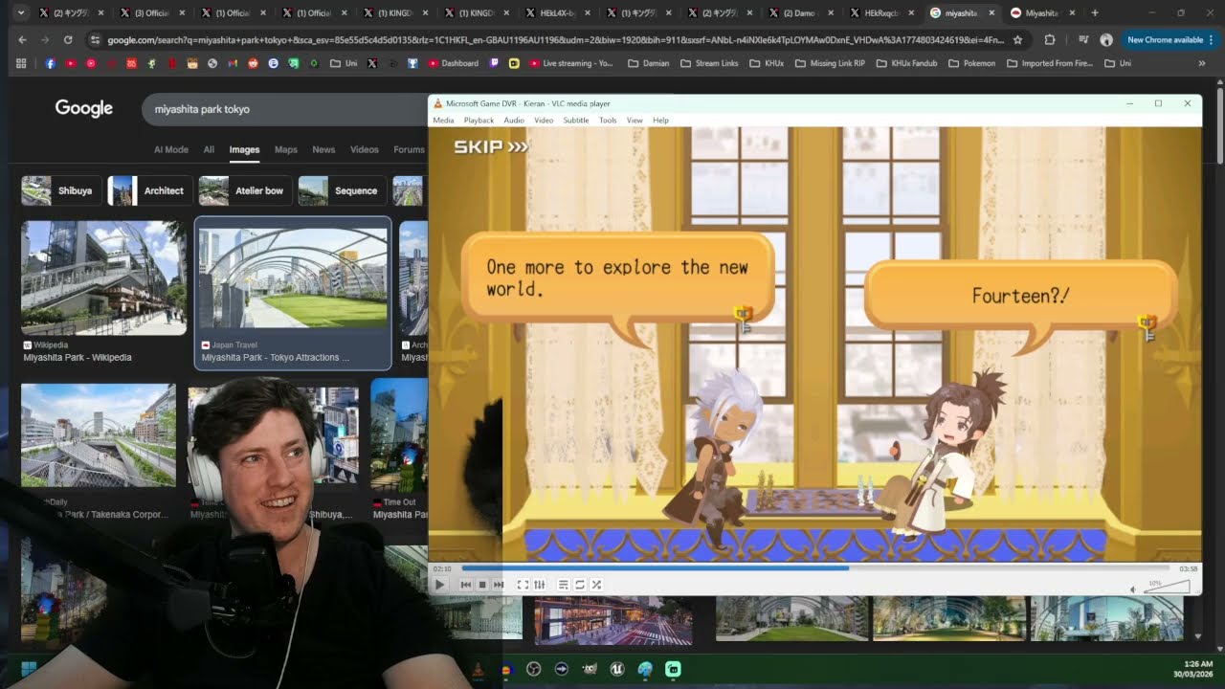
Task: Filter images by Sequence chip
Action: (343, 190)
